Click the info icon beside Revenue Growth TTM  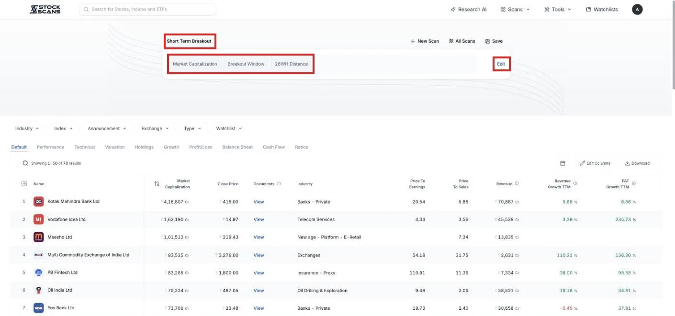pos(575,184)
